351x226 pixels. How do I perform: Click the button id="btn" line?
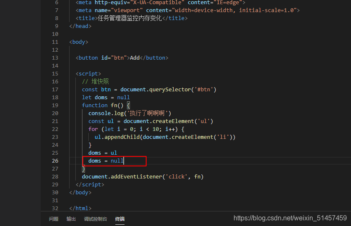[122, 58]
